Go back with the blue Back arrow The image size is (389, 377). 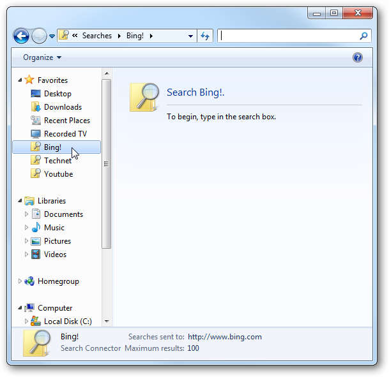point(21,36)
